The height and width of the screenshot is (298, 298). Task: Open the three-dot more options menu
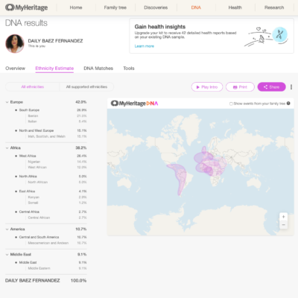click(291, 87)
